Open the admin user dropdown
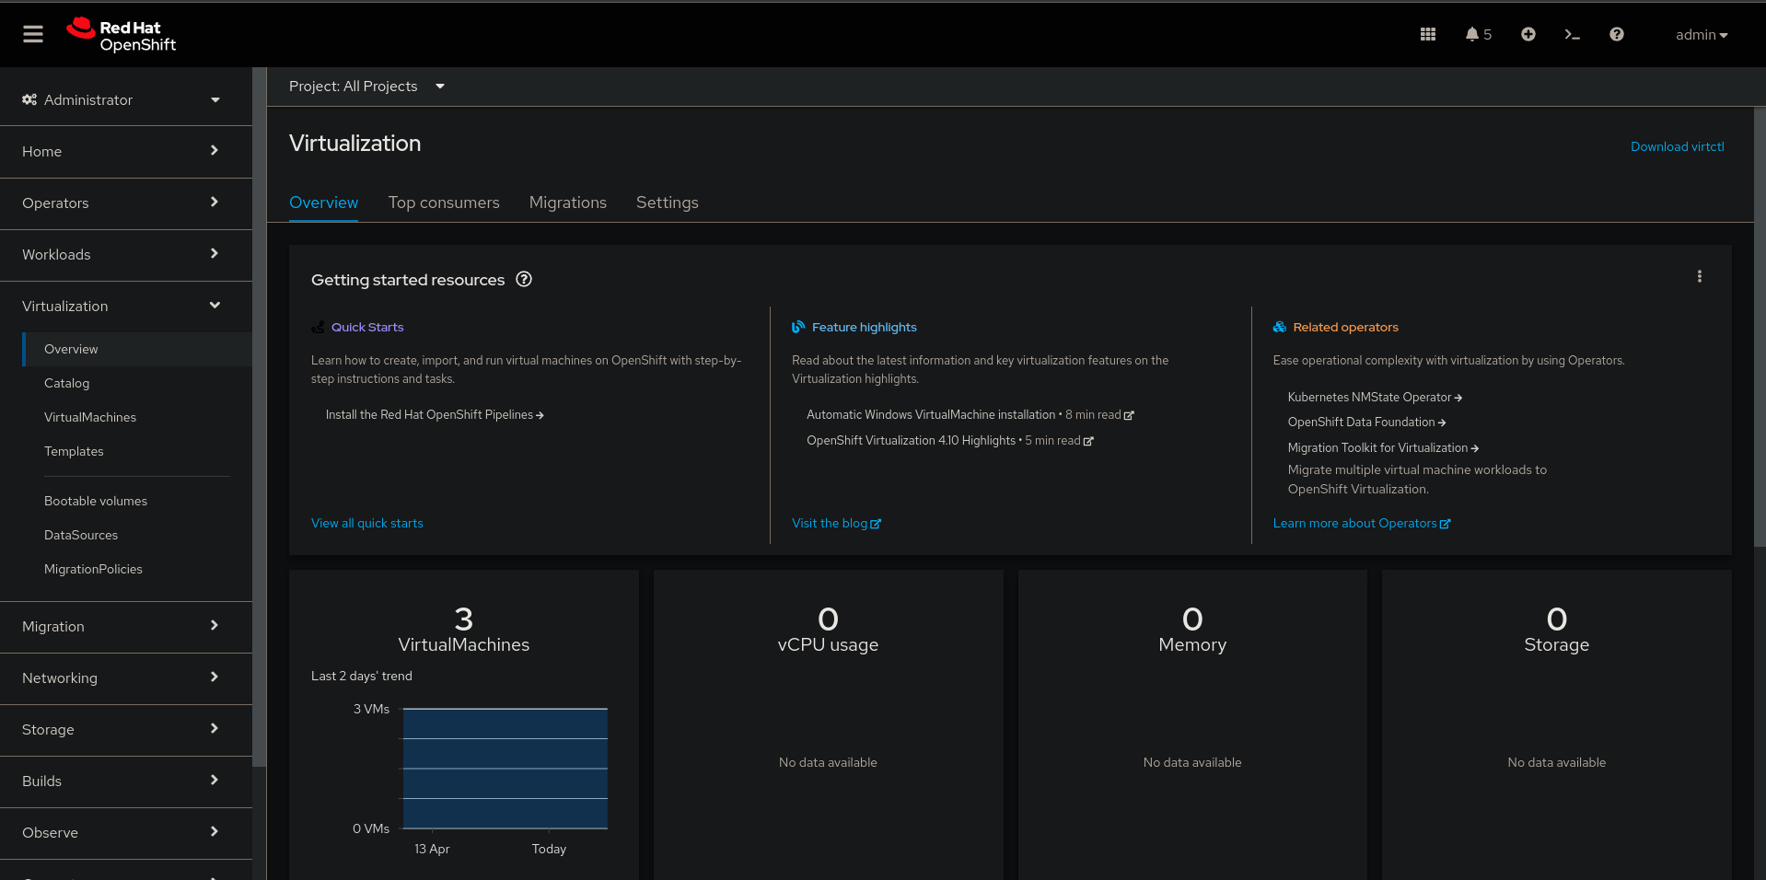Viewport: 1766px width, 880px height. 1701,35
